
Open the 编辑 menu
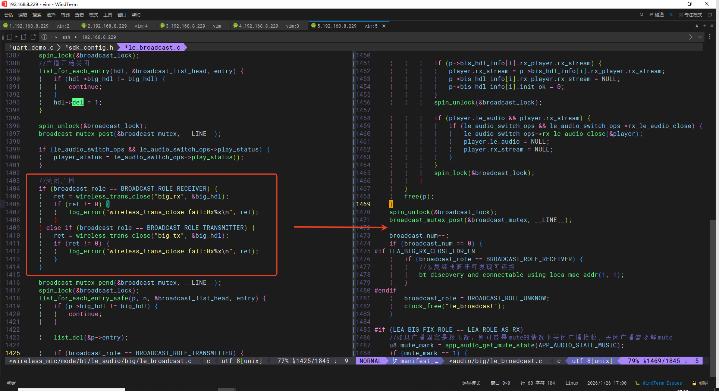23,15
